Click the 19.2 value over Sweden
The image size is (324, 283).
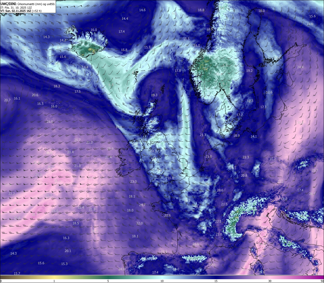249,71
